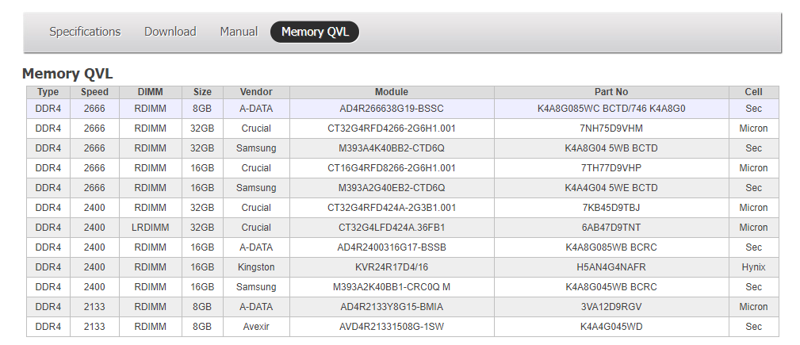Screen dimensions: 800x345
Task: Switch to the Download tab
Action: pyautogui.click(x=170, y=32)
